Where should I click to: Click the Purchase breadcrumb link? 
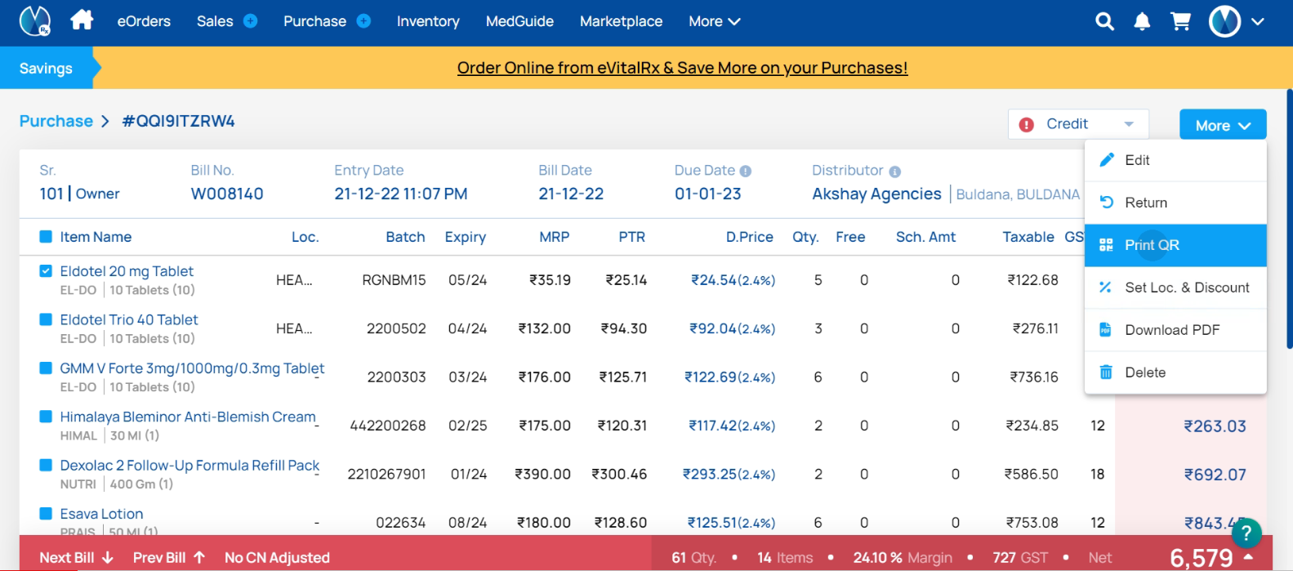pos(56,121)
